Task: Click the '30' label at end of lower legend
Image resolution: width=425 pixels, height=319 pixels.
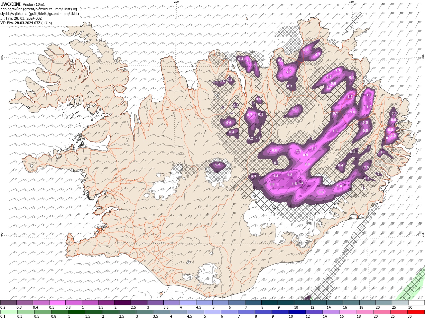Action: 410,317
